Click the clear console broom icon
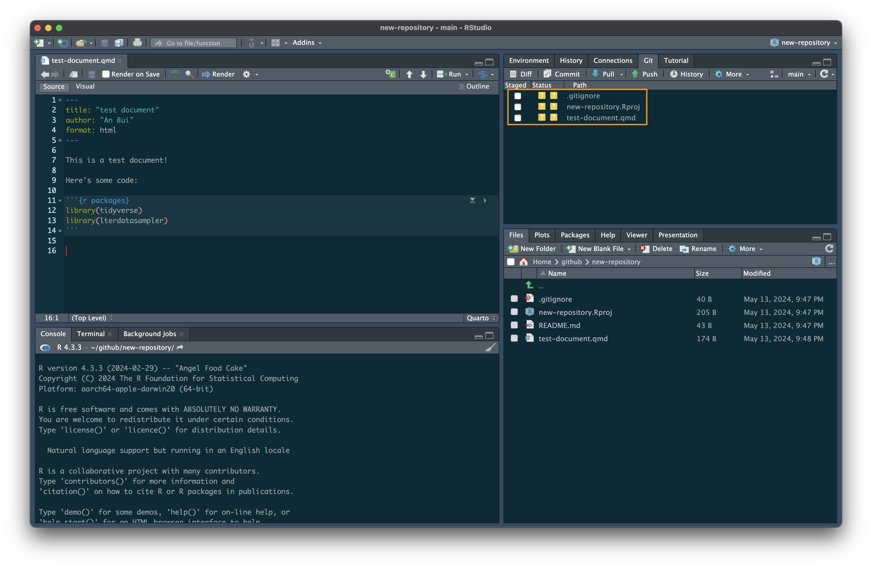The image size is (872, 567). (x=490, y=347)
